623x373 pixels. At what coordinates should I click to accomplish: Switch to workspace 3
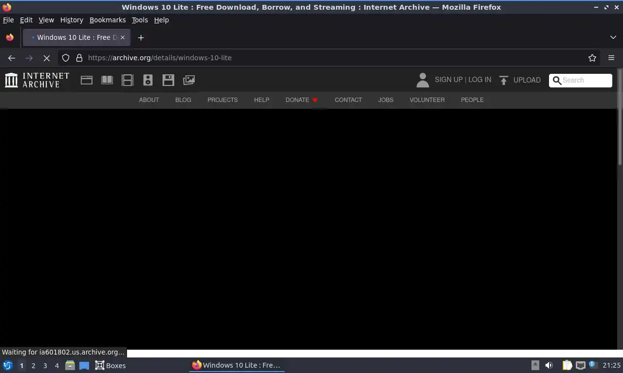(x=45, y=366)
